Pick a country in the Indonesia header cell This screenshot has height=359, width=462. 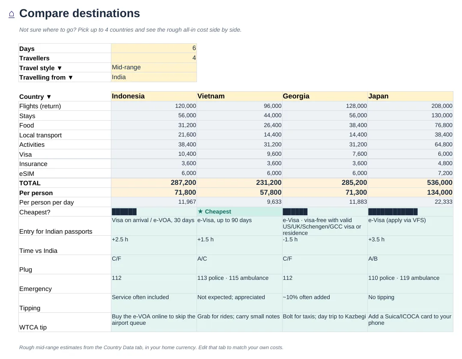pos(154,96)
